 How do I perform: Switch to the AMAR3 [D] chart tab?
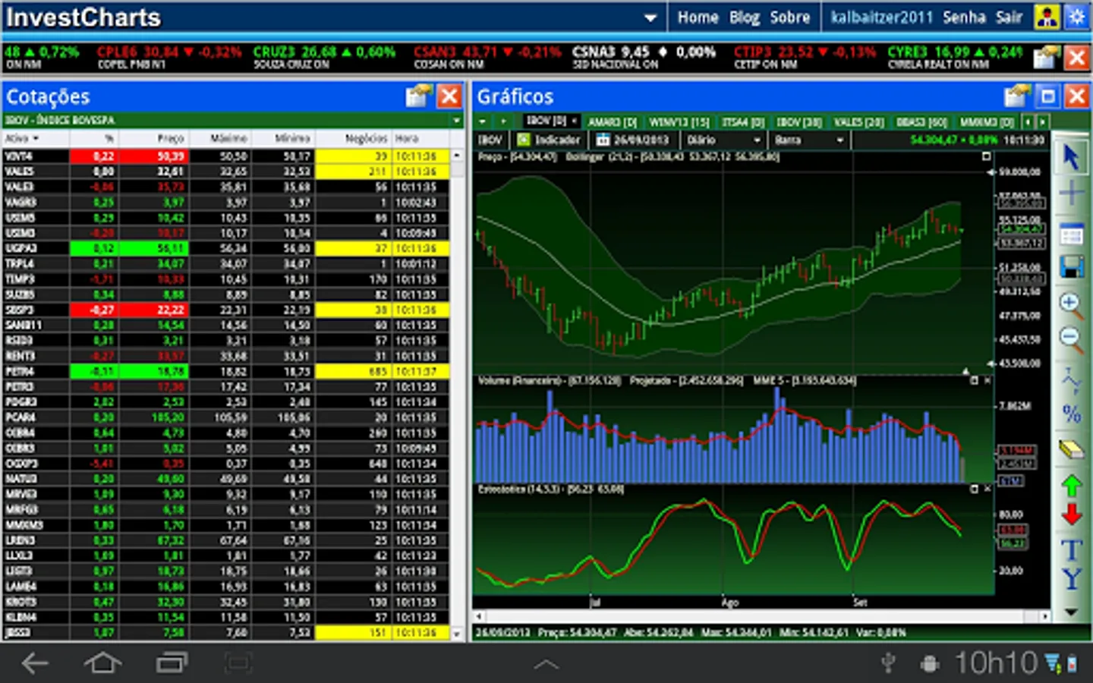(x=613, y=121)
